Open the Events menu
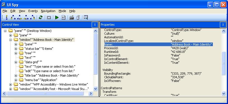228x104 pixels. 33,11
